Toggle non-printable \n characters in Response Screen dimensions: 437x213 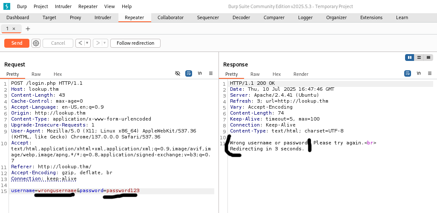[x=419, y=74]
